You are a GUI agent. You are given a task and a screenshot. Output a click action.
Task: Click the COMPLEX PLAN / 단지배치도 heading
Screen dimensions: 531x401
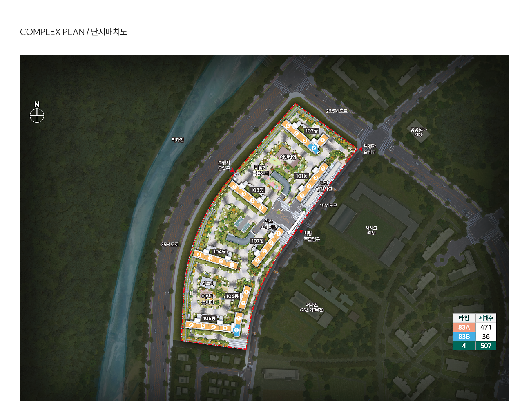click(74, 32)
